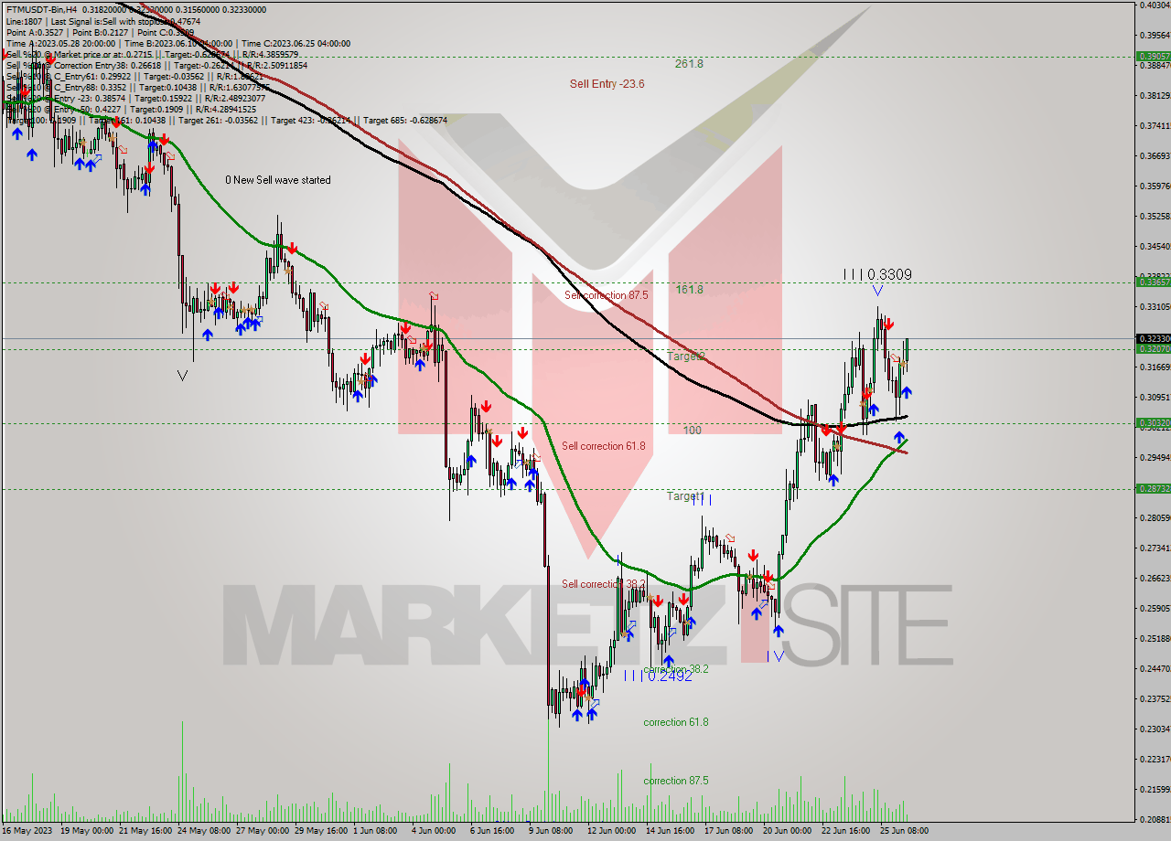
Task: Click the '16 May 2023' date label
Action: [x=28, y=831]
